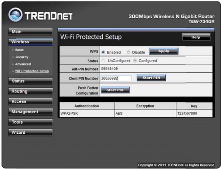Open WiFi Protected Setup link
Viewport: 221px width, 169px height.
coord(32,71)
